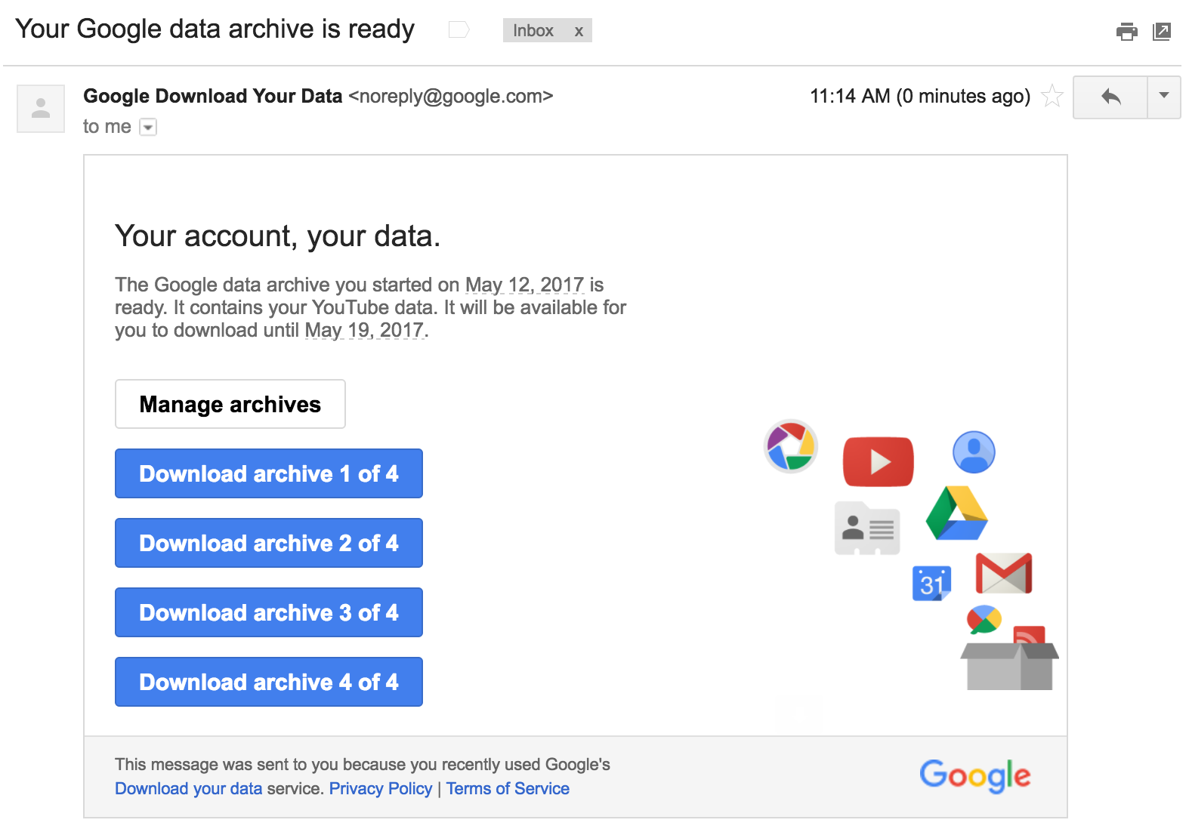Click the Google Drive triangle icon
Screen dimensions: 1189x826
coord(957,514)
